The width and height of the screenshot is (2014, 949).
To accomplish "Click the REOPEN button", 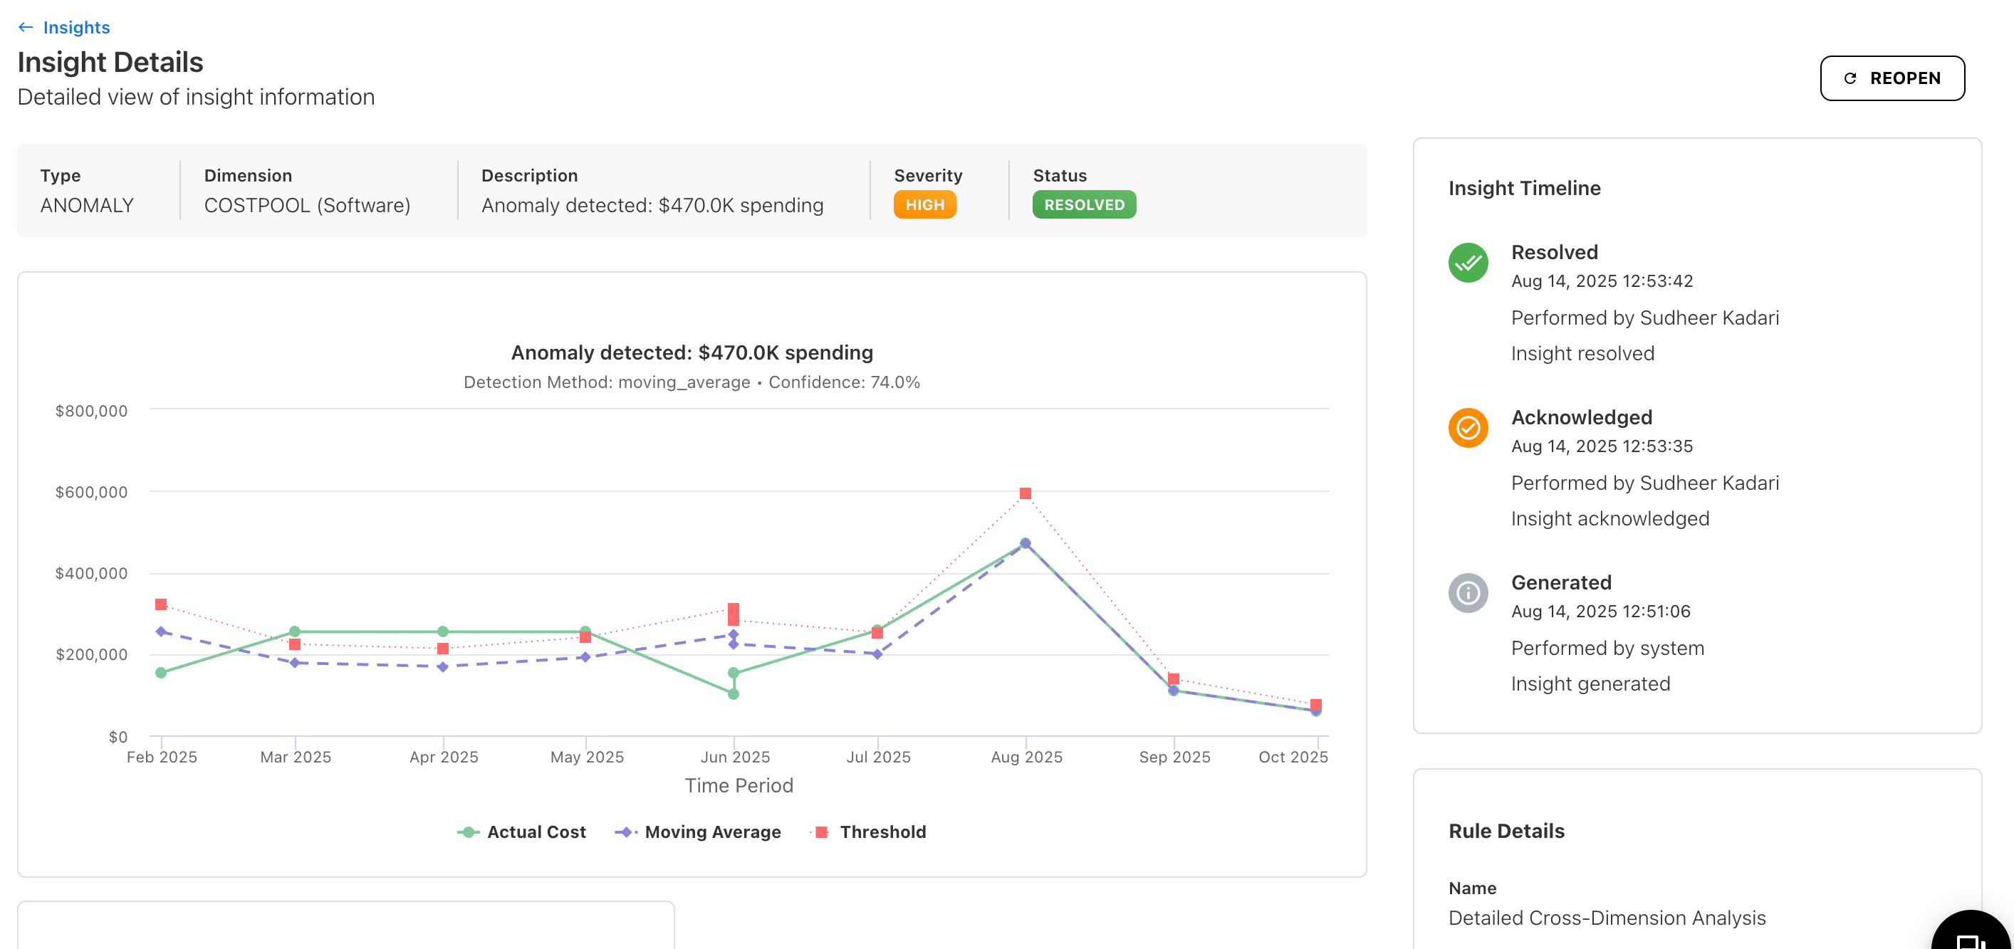I will coord(1892,78).
